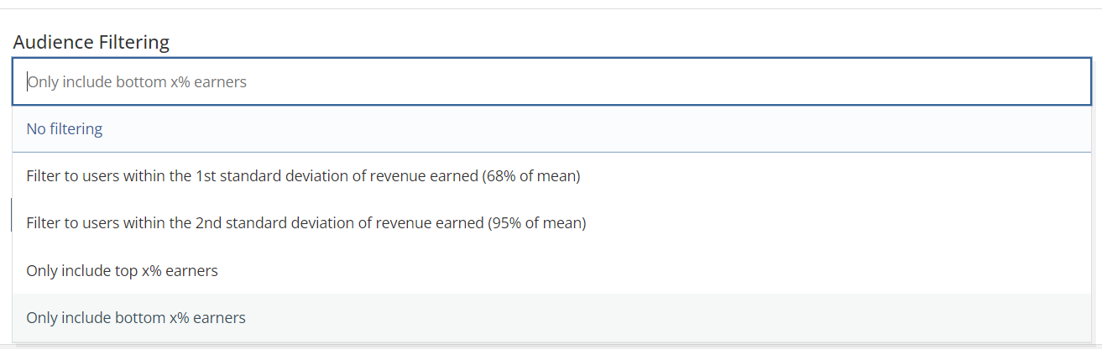Focus the Audience Filtering search input
This screenshot has height=360, width=1102.
pyautogui.click(x=551, y=81)
